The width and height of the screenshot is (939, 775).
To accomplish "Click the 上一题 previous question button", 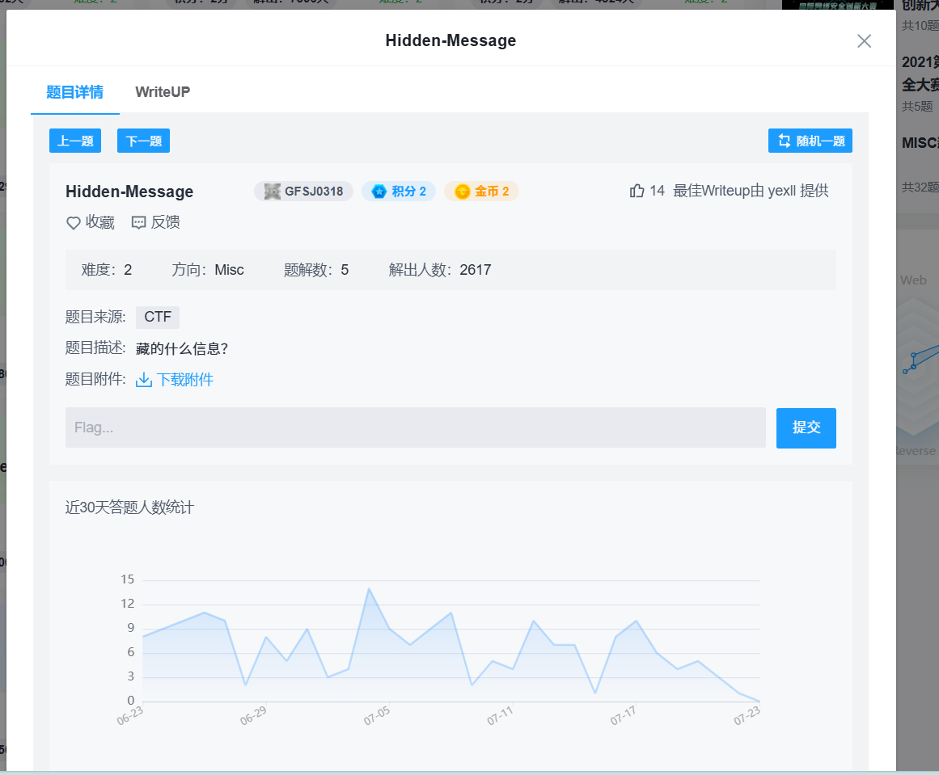I will 74,140.
